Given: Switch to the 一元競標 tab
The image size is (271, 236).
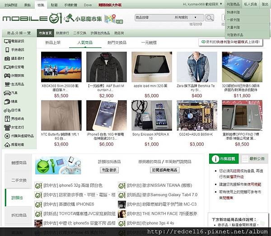Looking at the screenshot, I should tap(149, 42).
